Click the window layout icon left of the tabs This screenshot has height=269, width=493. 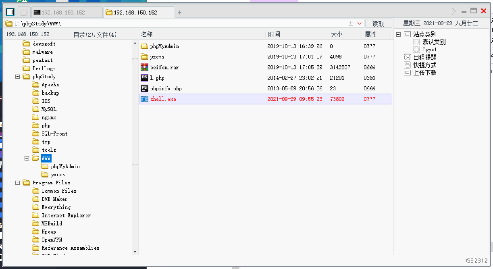[x=10, y=12]
